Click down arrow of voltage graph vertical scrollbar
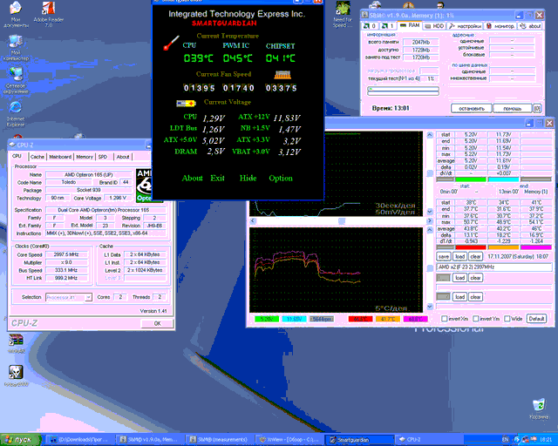558x446 pixels. click(430, 212)
